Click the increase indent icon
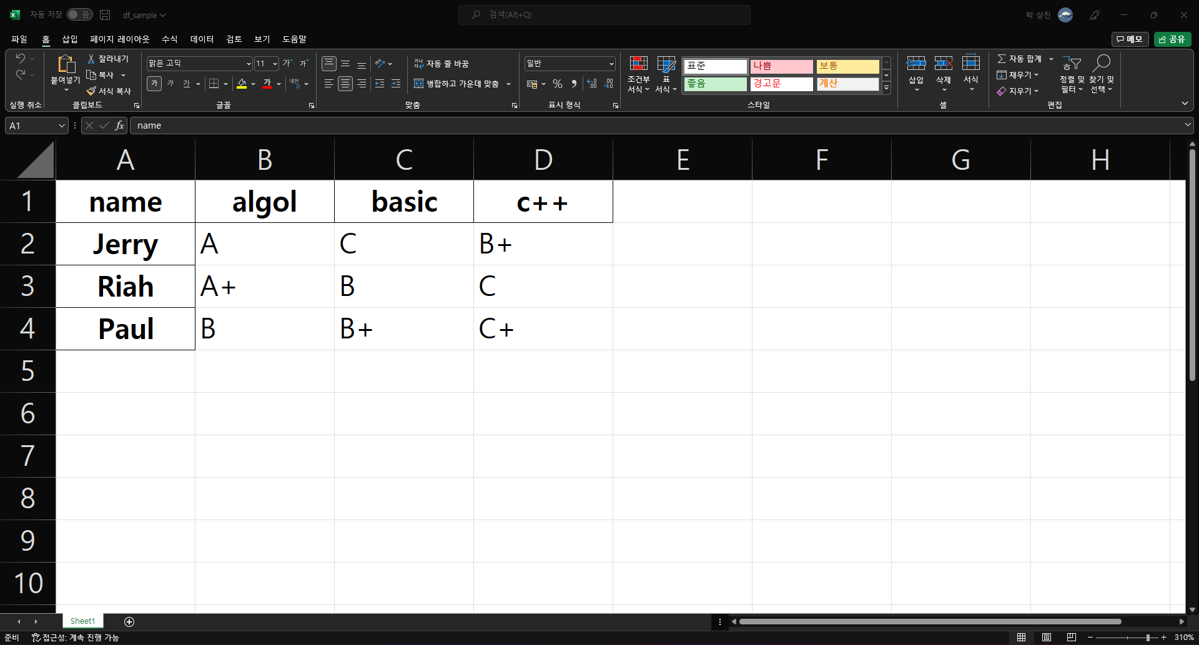 396,84
